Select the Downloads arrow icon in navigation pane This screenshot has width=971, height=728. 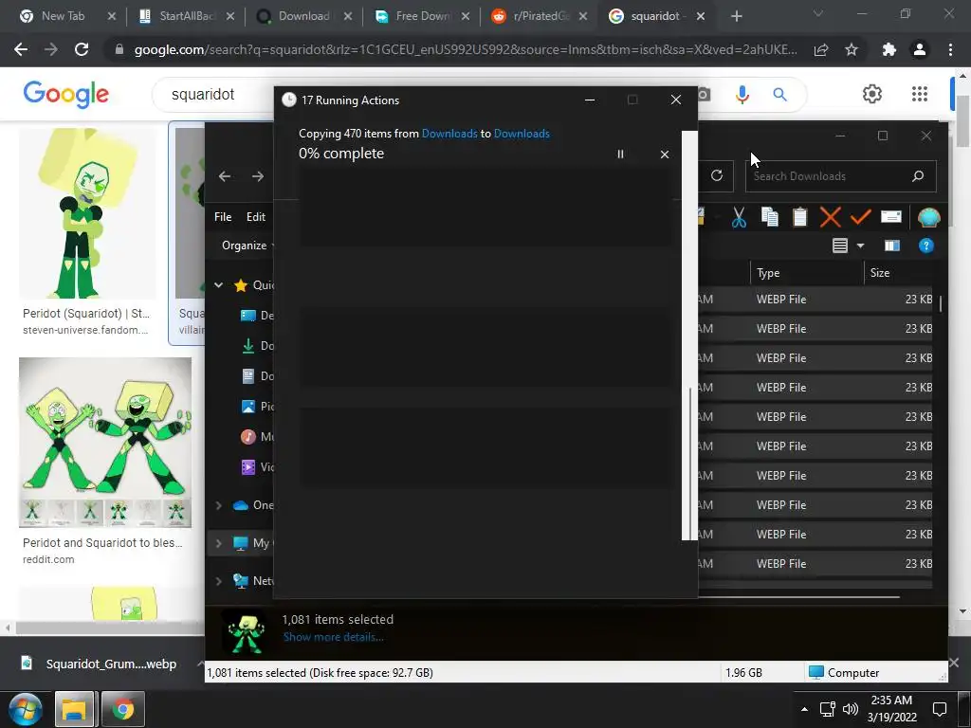coord(247,345)
